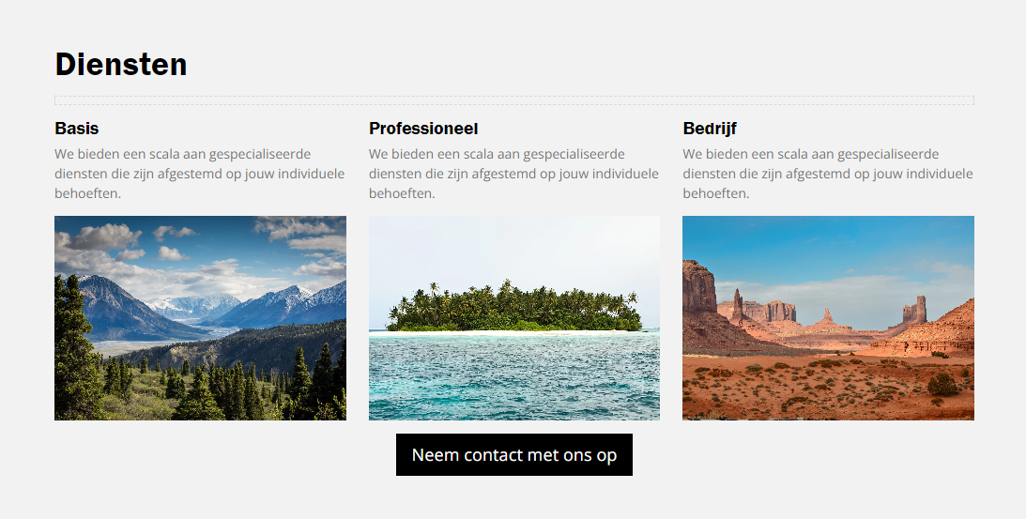Click the lone green bush in desert photo

tap(943, 384)
